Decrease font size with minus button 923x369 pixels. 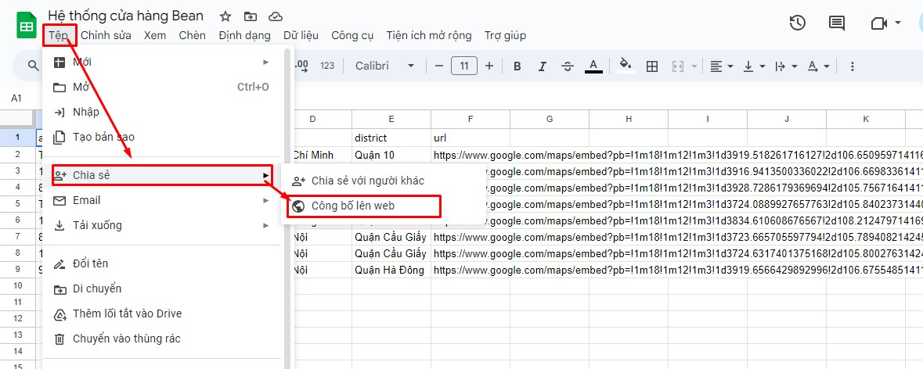[x=438, y=66]
